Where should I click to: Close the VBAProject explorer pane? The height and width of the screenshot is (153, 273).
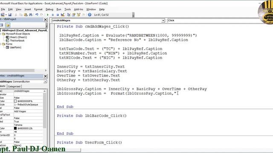46,20
